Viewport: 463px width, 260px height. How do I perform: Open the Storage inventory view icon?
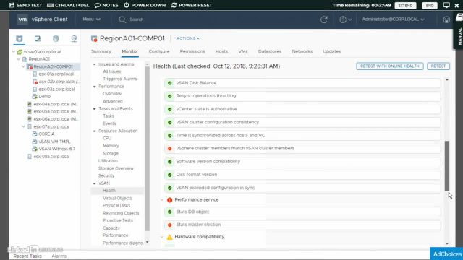click(56, 38)
